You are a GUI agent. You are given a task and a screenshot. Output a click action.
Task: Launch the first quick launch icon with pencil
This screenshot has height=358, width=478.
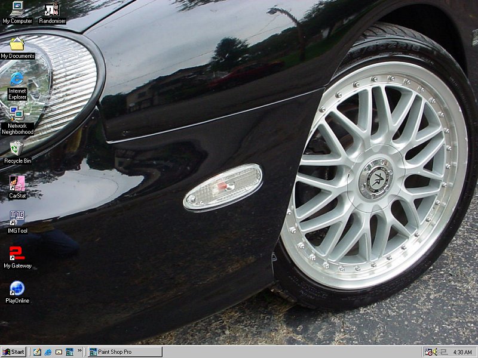[x=37, y=352]
